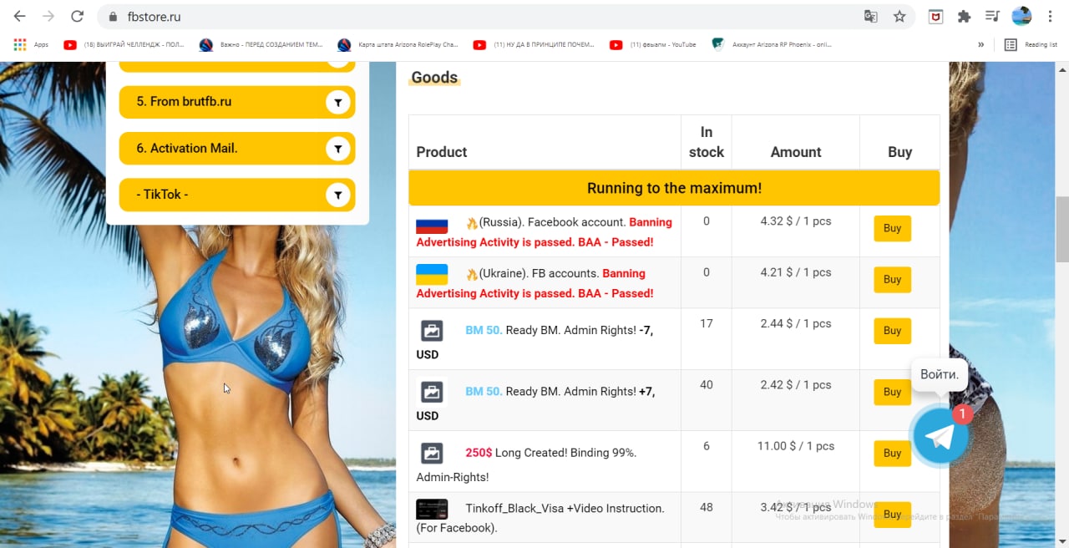
Task: Open the media controls icon
Action: (x=992, y=17)
